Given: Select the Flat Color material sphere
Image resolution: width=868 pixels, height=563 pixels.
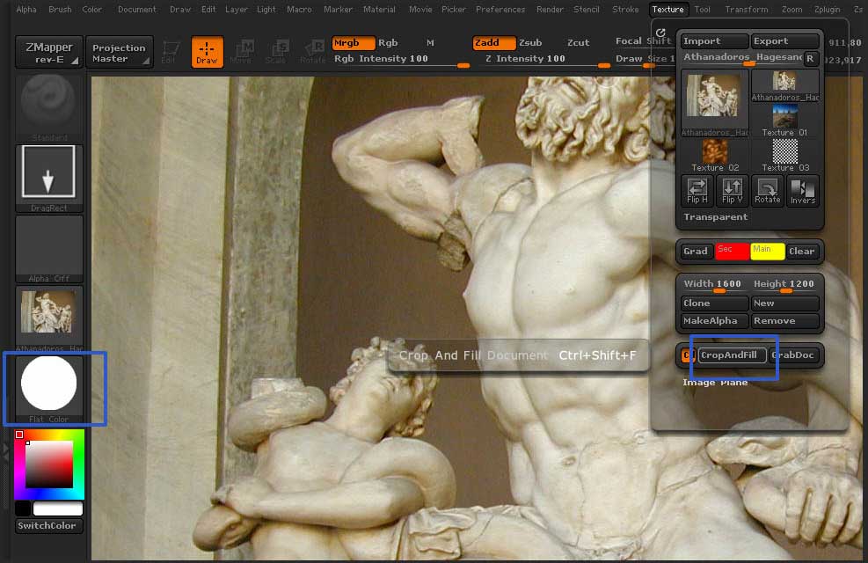Looking at the screenshot, I should (48, 385).
